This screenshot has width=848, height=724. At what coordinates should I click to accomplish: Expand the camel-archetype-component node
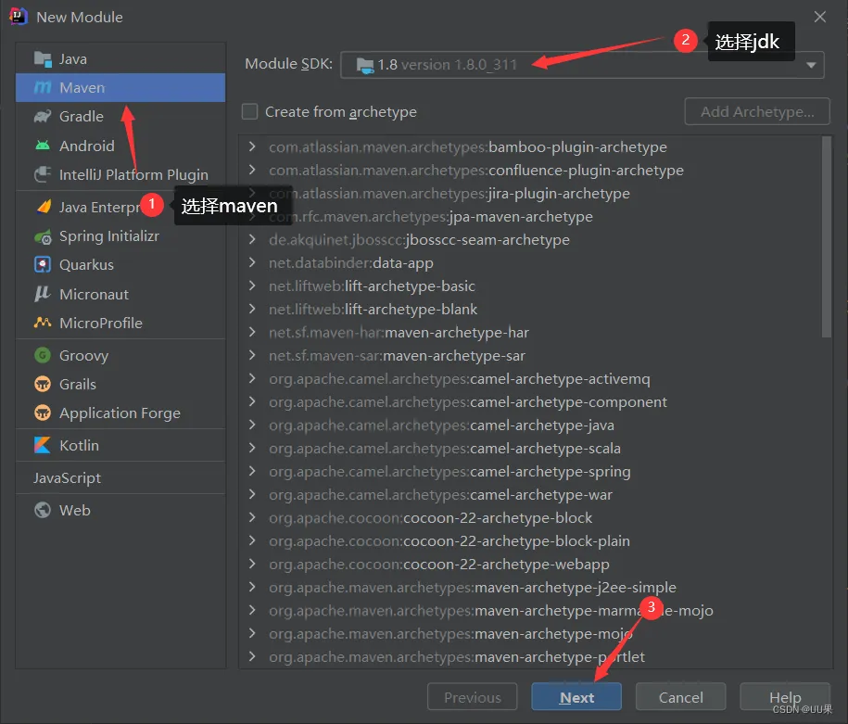tap(252, 401)
